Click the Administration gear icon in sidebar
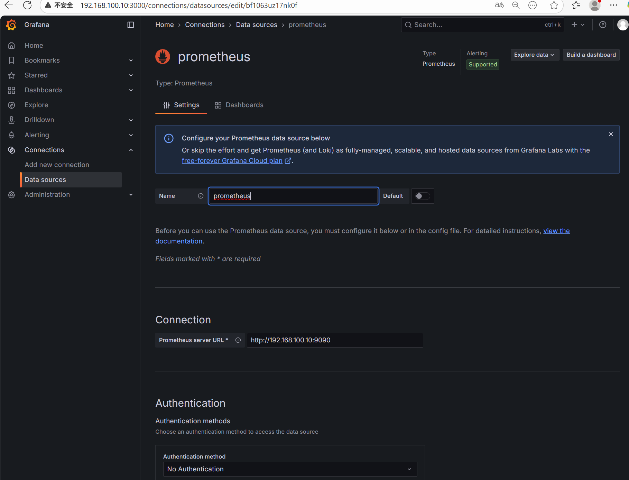 point(11,194)
